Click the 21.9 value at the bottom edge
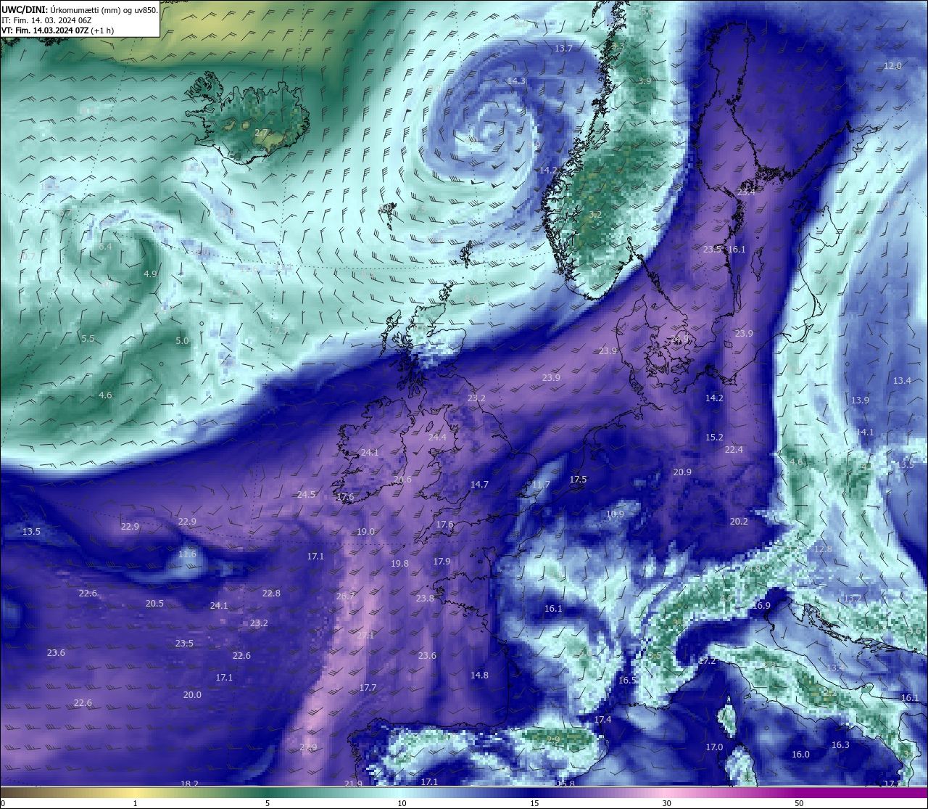This screenshot has height=809, width=928. 353,784
